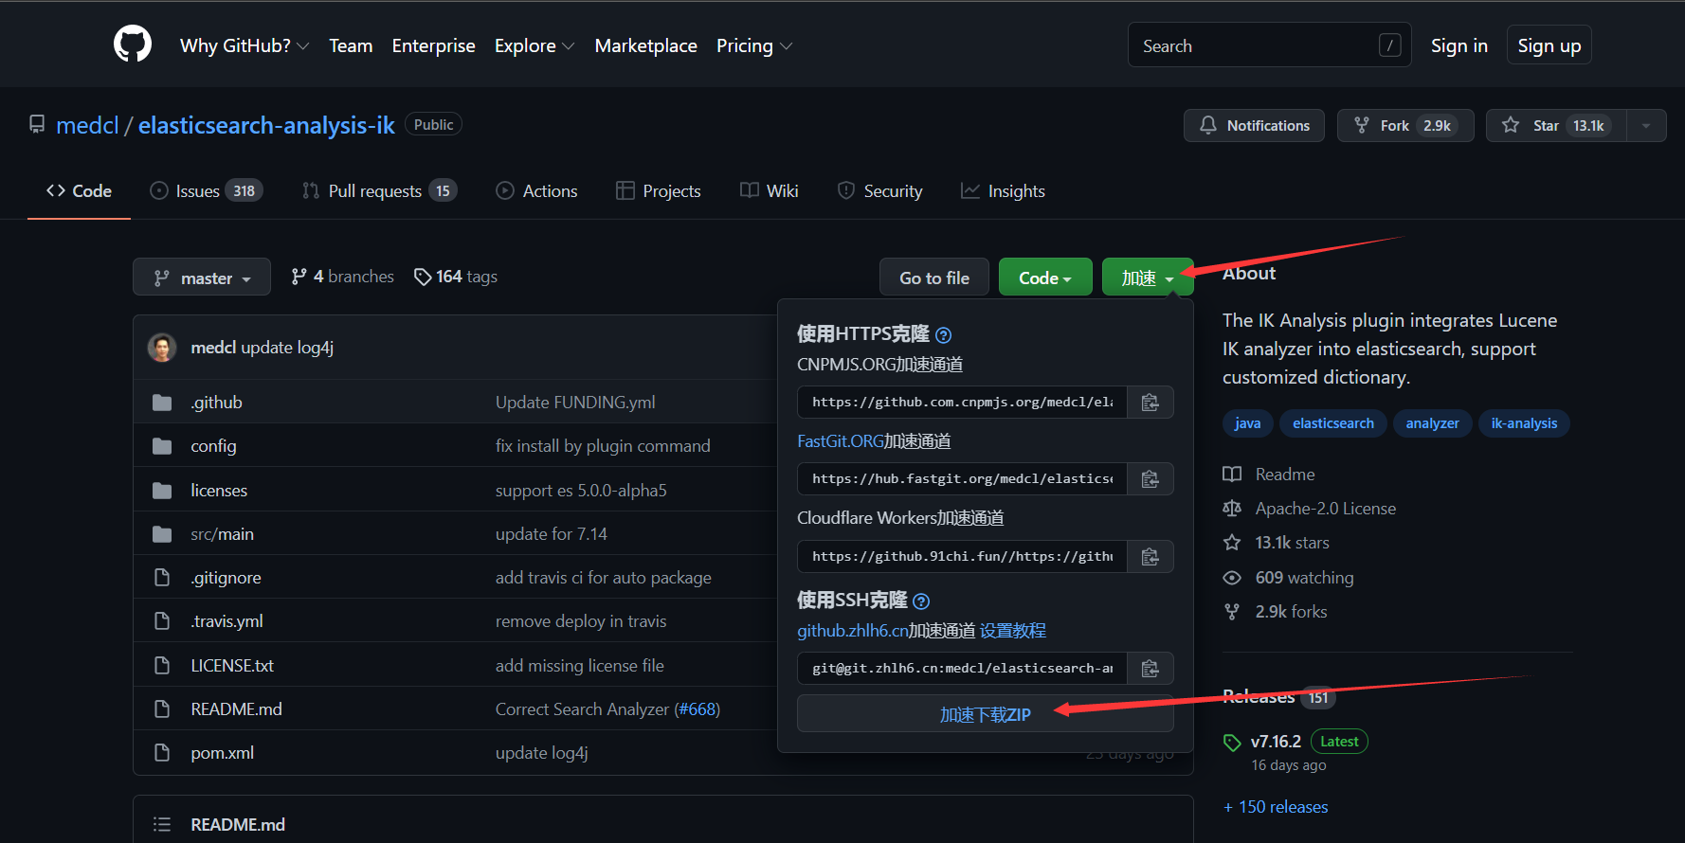Toggle the 加速 dropdown button
The image size is (1685, 843).
point(1148,278)
